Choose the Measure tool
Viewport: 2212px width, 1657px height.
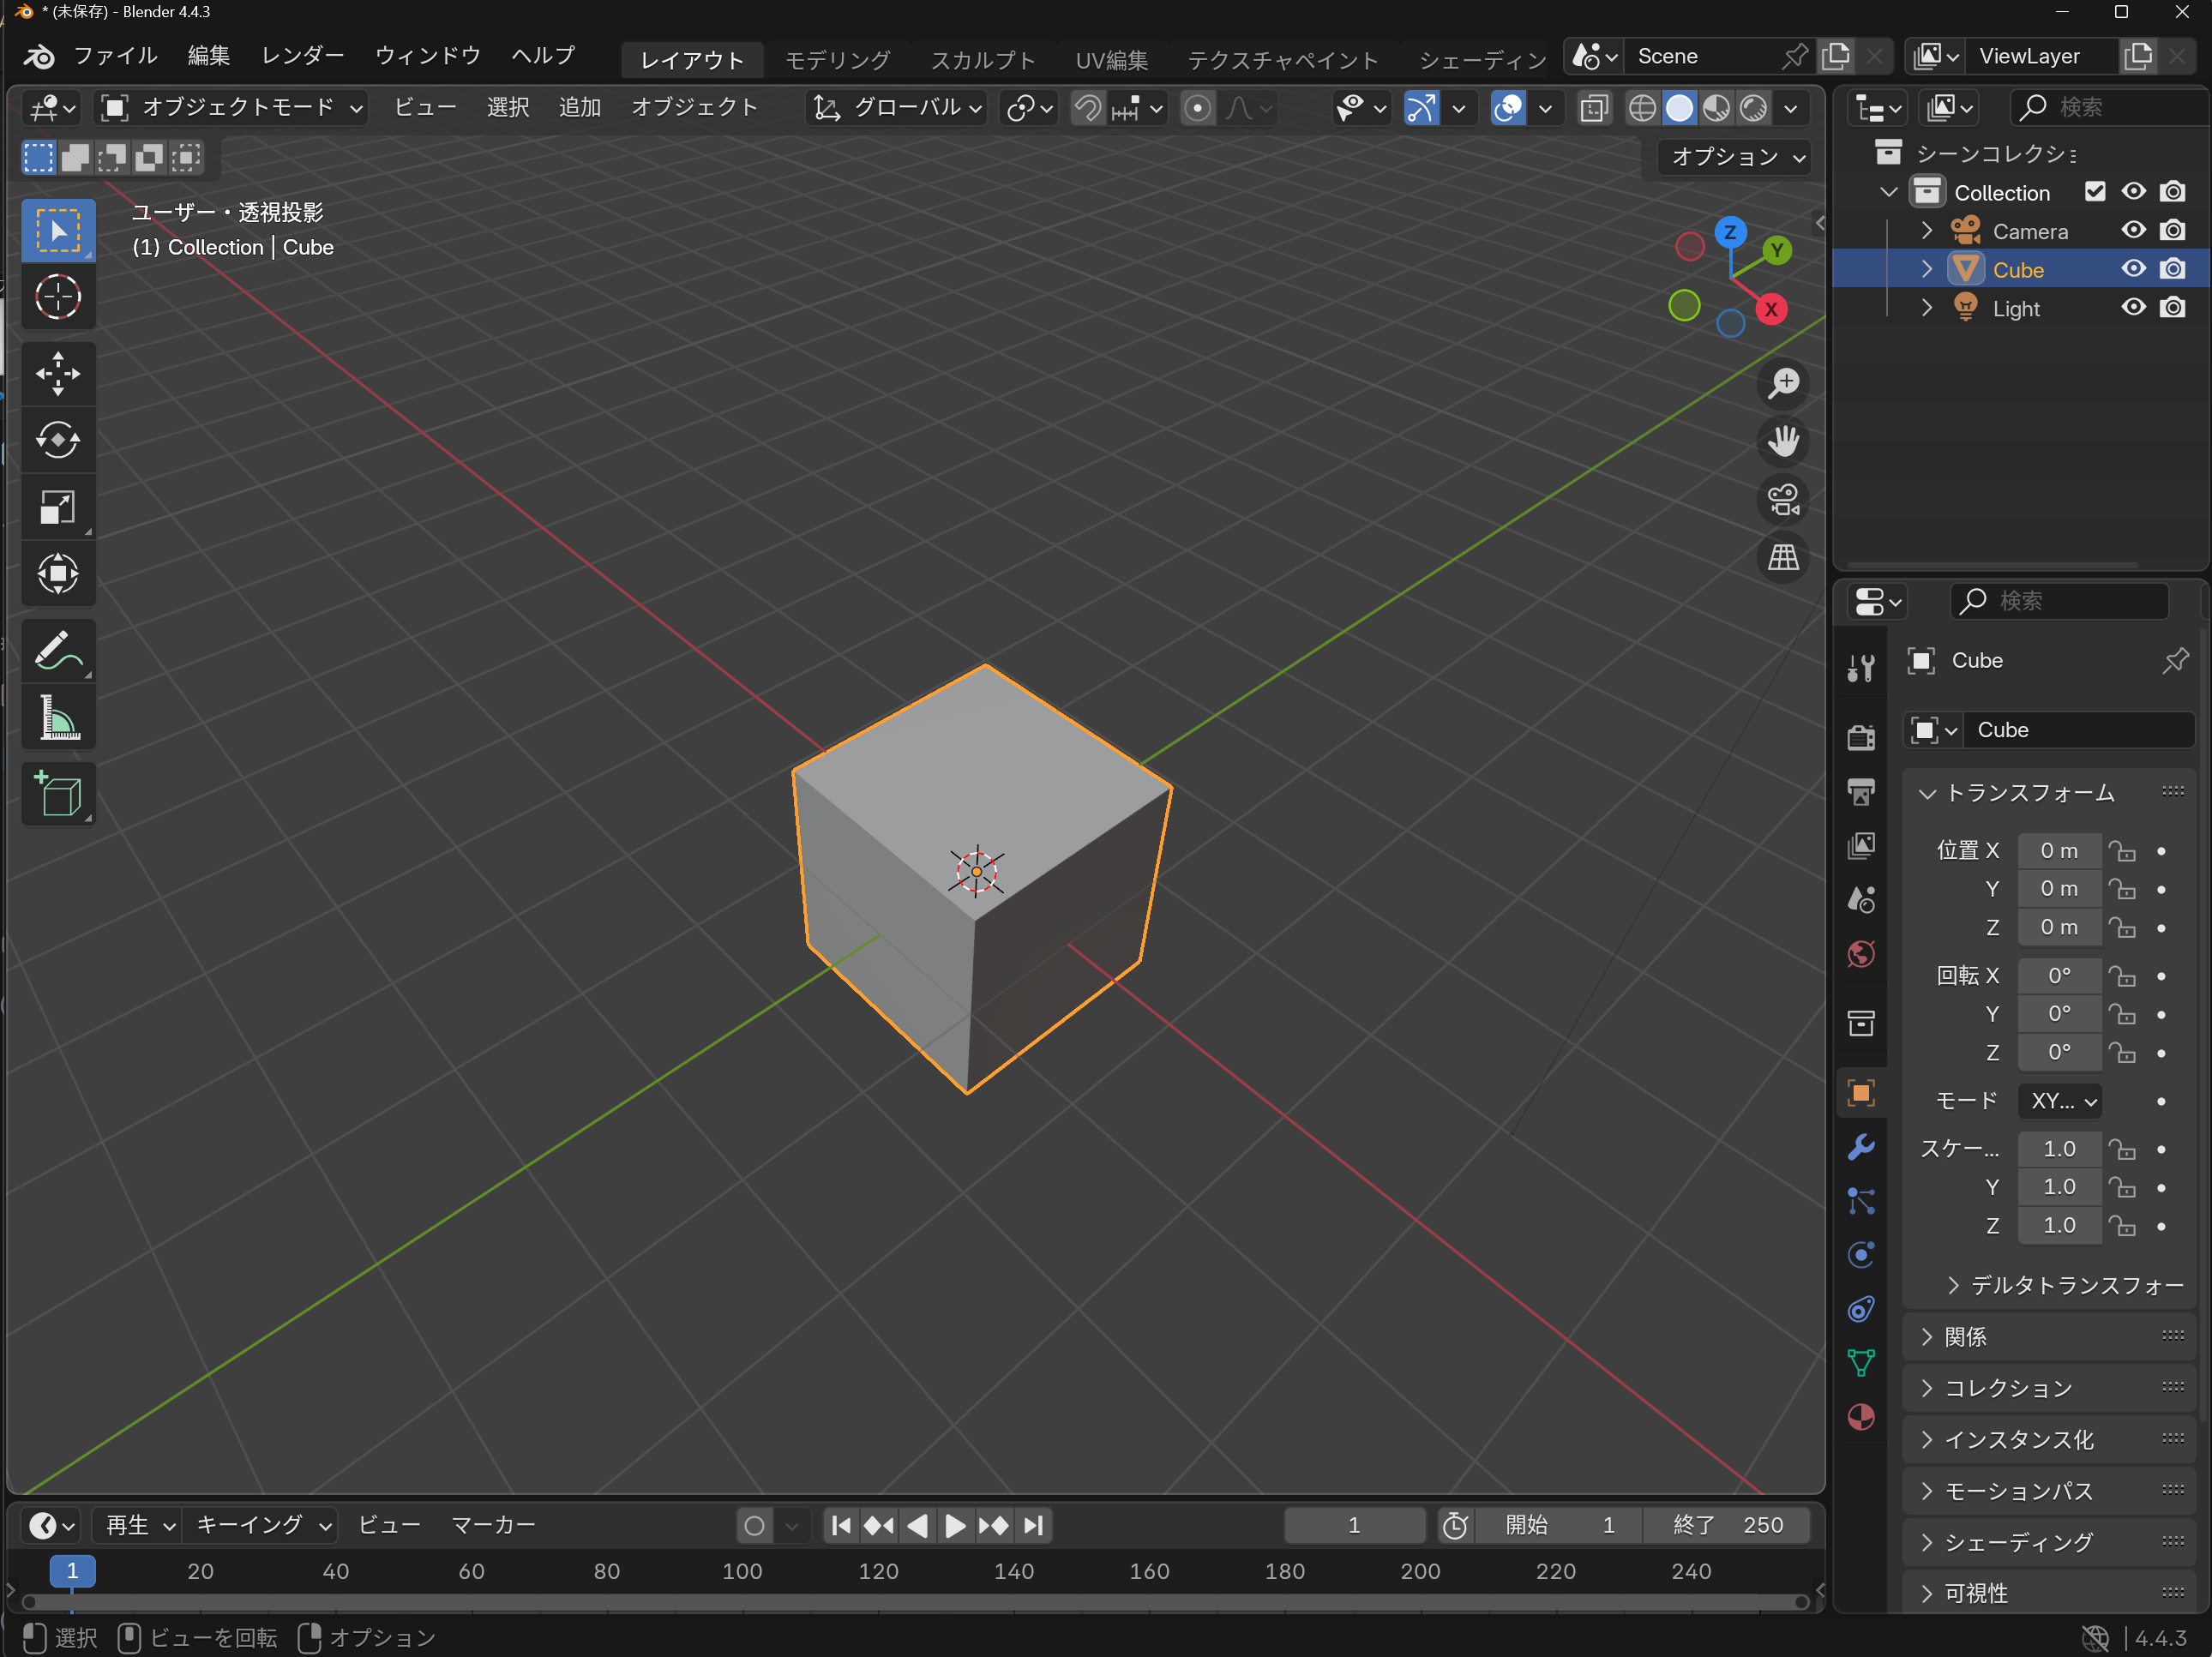pyautogui.click(x=58, y=717)
